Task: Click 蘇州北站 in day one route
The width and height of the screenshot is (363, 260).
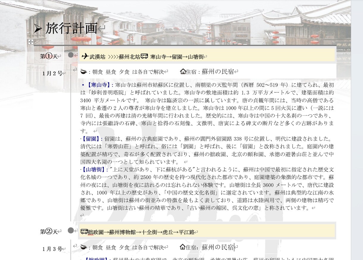Action: pos(129,57)
